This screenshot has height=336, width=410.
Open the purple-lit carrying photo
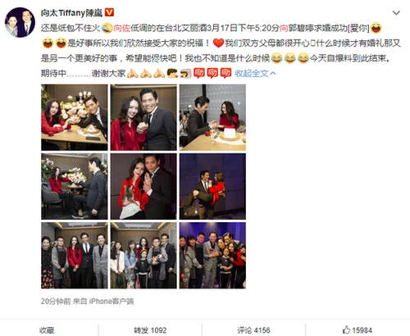click(x=212, y=186)
